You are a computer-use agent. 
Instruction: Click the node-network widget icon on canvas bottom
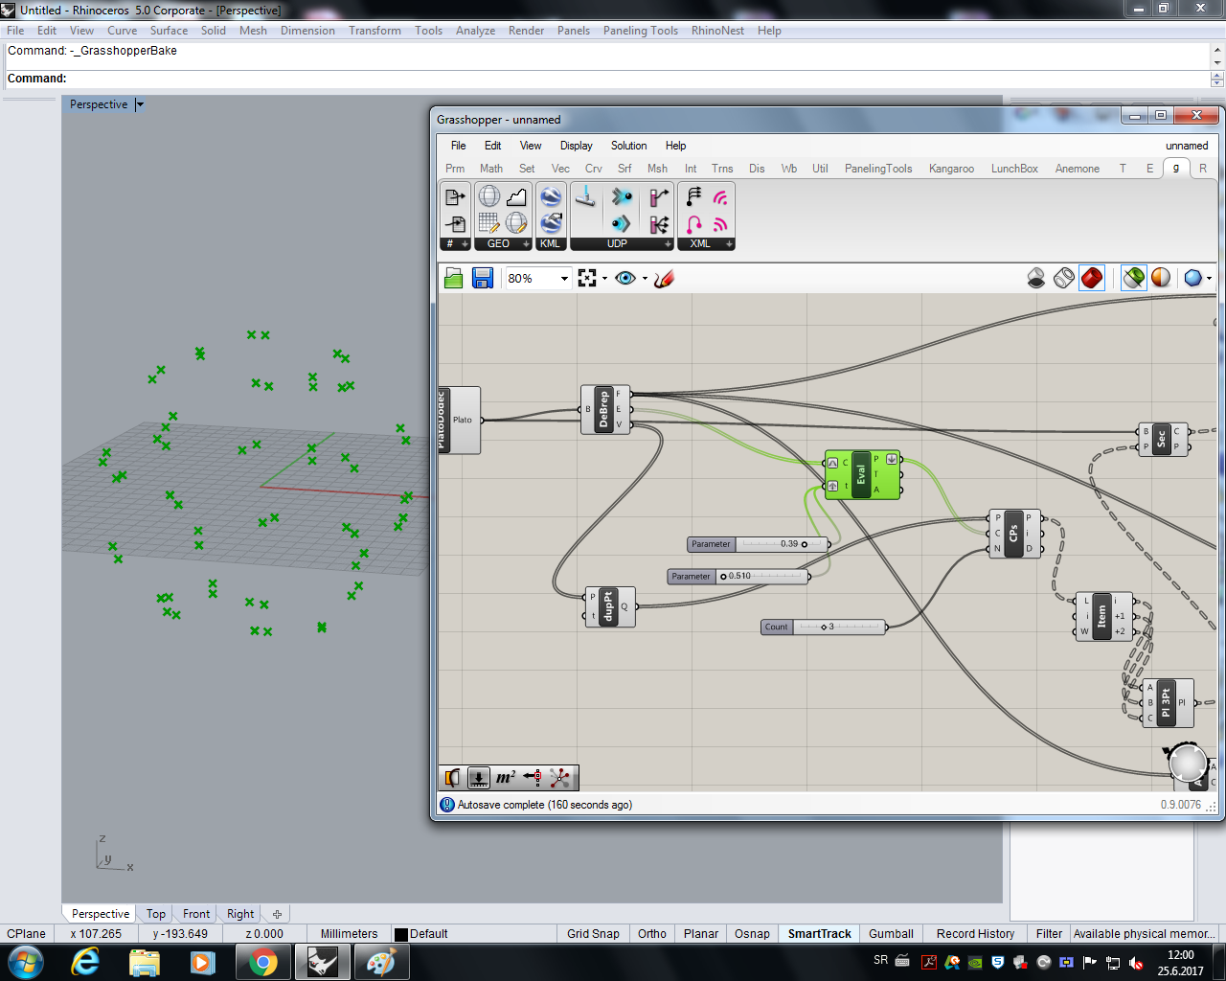pos(560,778)
